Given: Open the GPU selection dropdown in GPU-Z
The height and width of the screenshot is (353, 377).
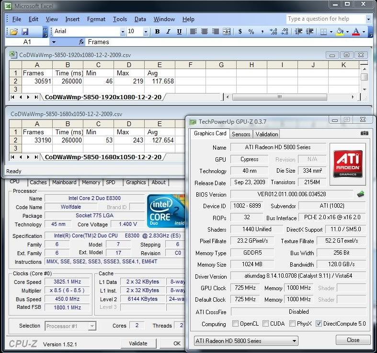Looking at the screenshot, I should pos(246,341).
